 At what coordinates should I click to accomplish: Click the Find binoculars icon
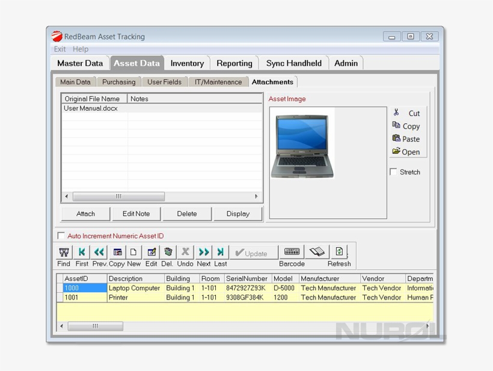point(64,253)
